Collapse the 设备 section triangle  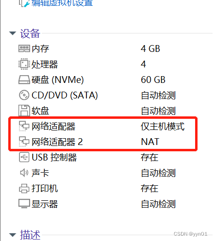point(13,33)
